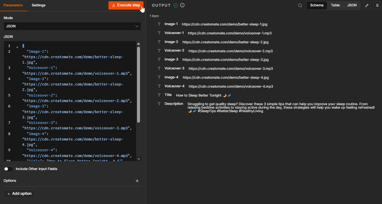Click the Image-3 field label
The image size is (382, 204).
[x=171, y=59]
